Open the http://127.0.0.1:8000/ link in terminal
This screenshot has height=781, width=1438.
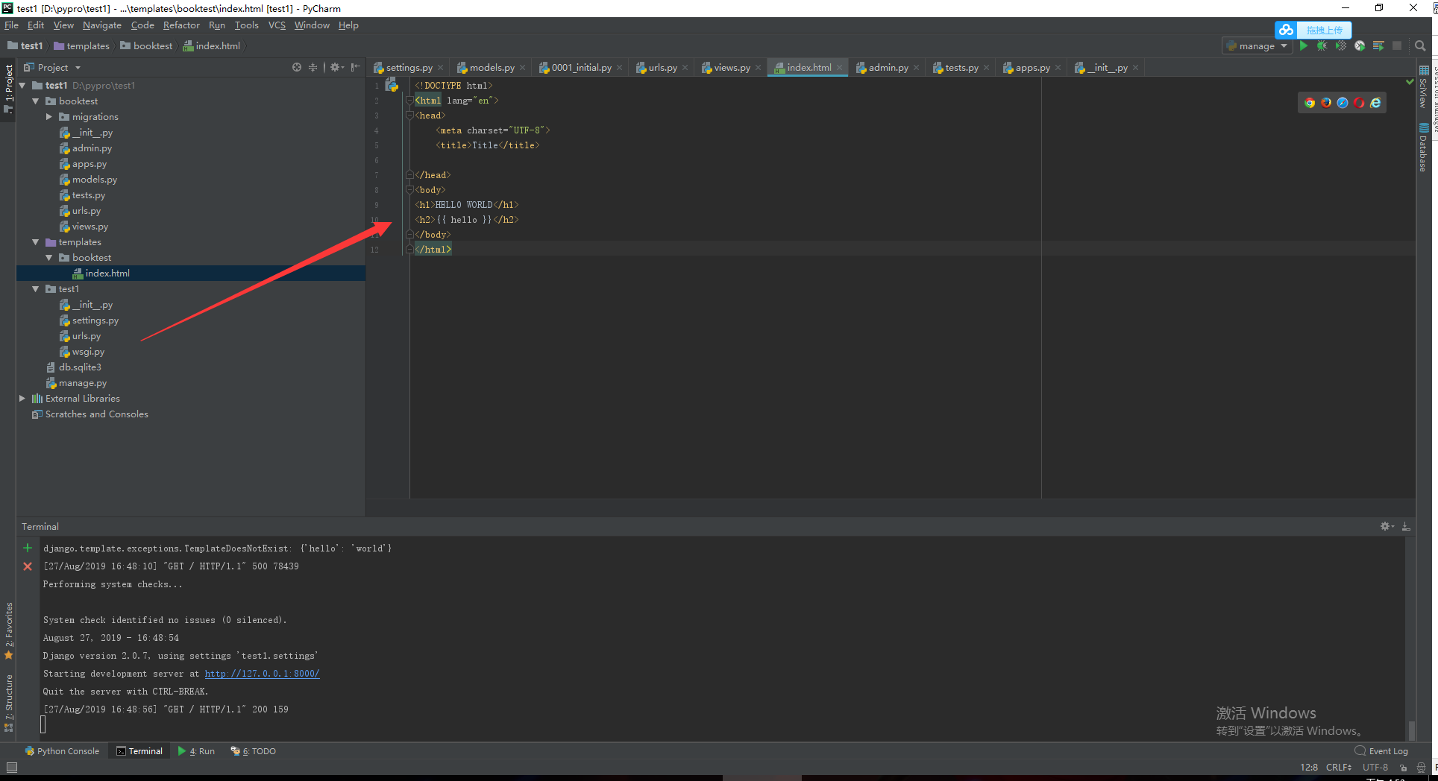(262, 674)
